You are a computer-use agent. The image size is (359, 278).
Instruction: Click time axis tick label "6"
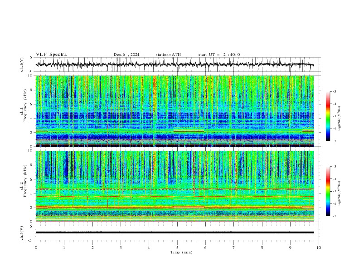point(206,248)
